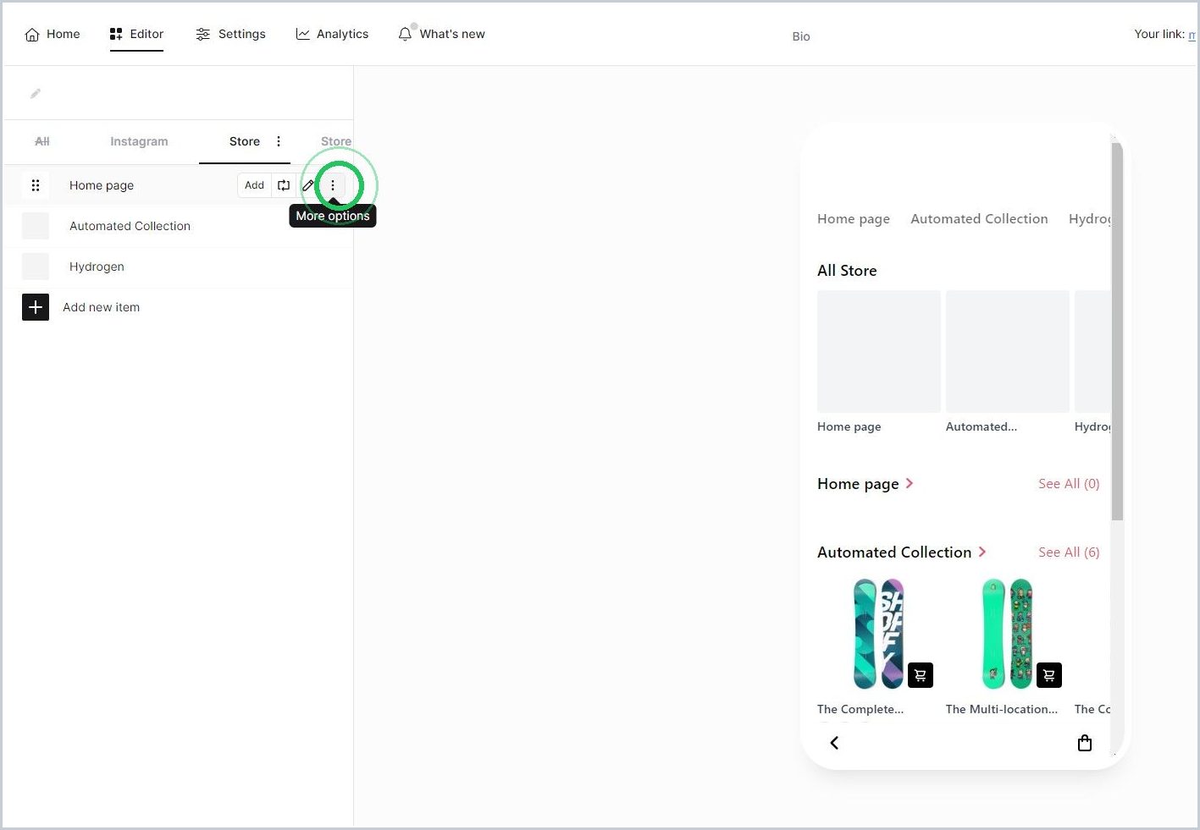Click See All (0) link for Home page

click(x=1069, y=484)
